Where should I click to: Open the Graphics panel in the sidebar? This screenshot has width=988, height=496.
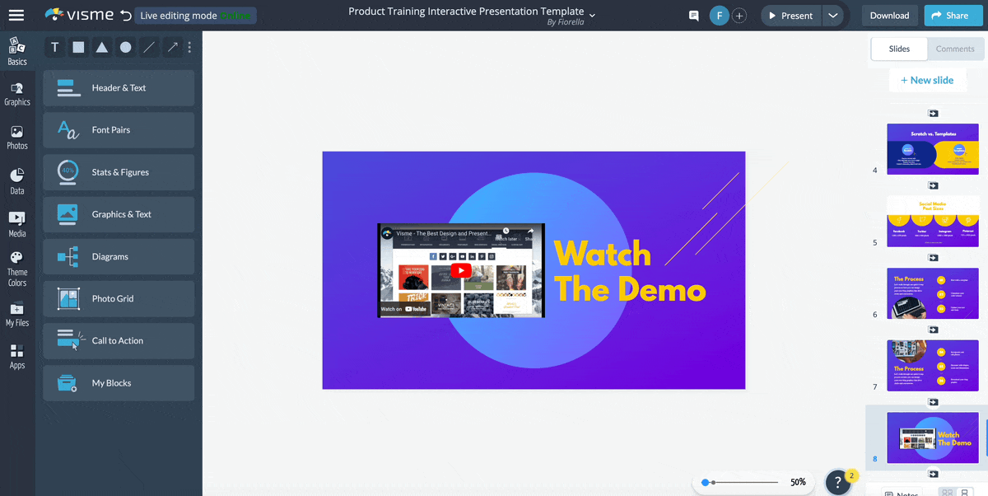click(x=17, y=93)
